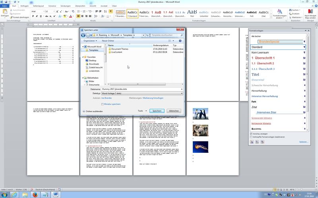Switch to the Einfügen ribbon tab

coord(25,7)
